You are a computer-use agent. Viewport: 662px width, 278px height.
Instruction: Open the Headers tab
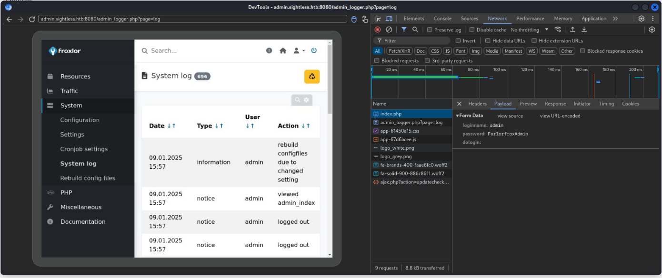pos(477,104)
